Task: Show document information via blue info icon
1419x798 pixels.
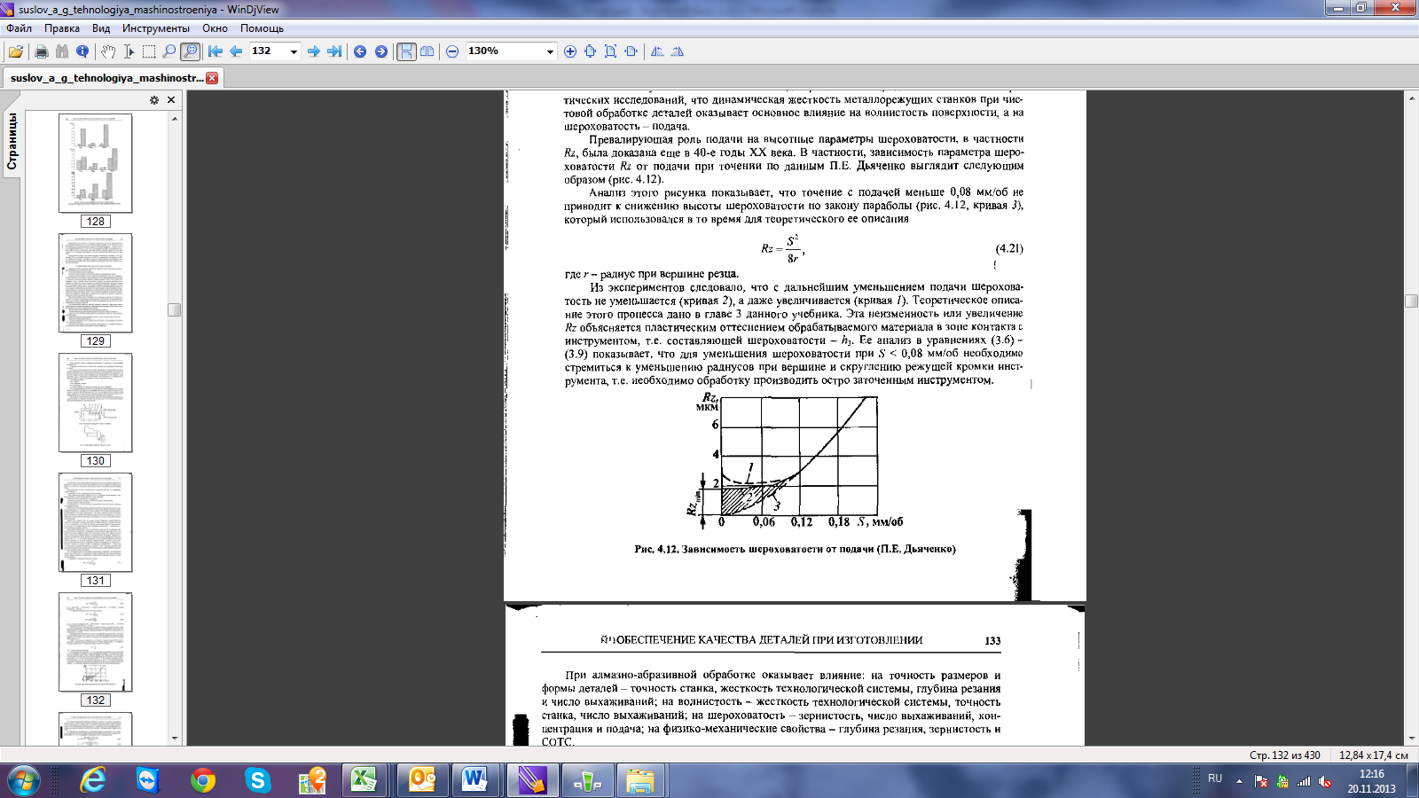Action: [x=82, y=51]
